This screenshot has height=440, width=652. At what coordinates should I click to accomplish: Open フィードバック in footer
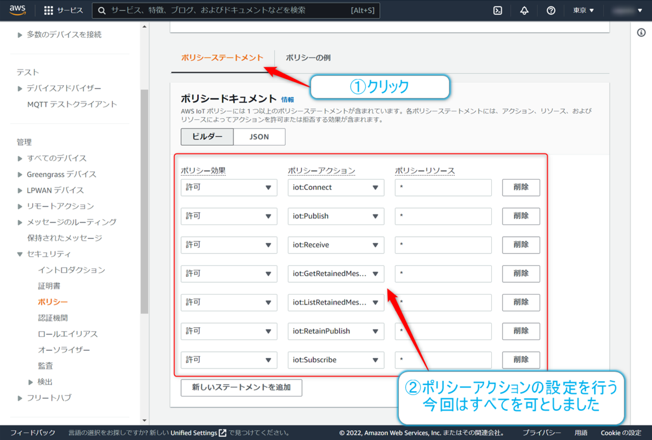(x=33, y=433)
